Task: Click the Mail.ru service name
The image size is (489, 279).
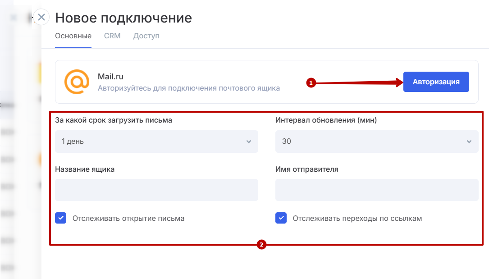Action: coord(110,77)
